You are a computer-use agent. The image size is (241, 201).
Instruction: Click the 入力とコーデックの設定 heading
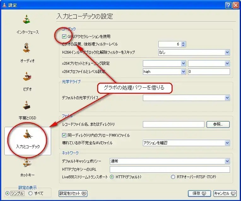(x=85, y=16)
